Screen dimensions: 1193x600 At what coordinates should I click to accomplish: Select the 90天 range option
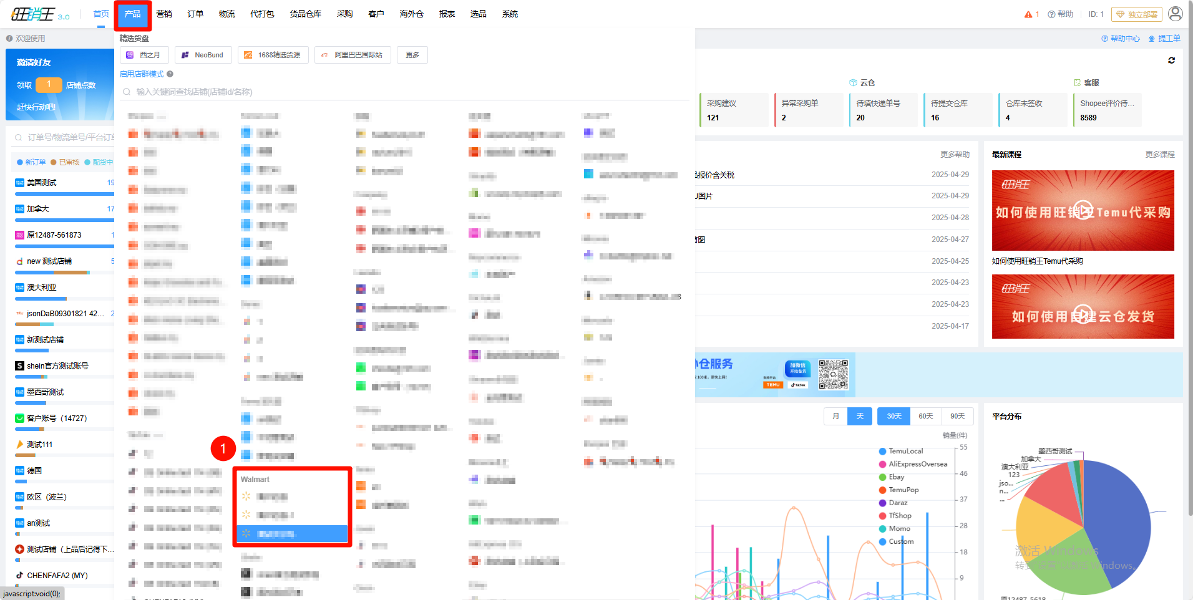pyautogui.click(x=958, y=416)
